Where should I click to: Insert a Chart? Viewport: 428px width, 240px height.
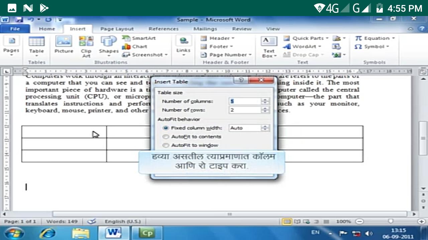coord(135,46)
